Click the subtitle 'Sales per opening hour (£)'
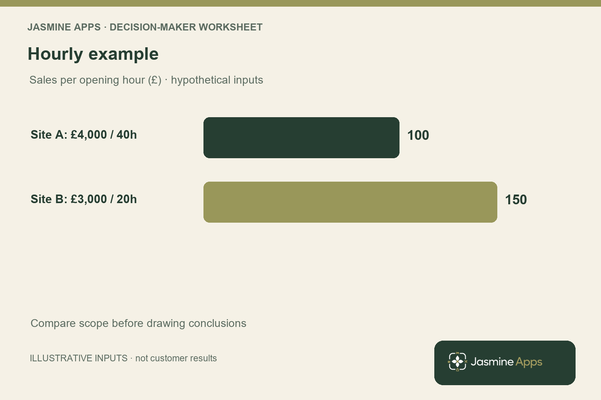The width and height of the screenshot is (601, 400). [95, 80]
